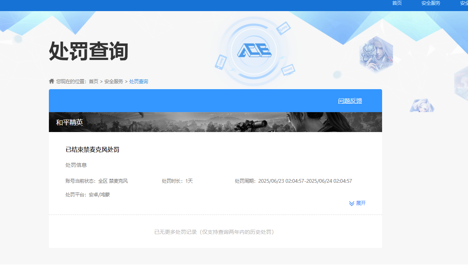Click 安全服务 link in the breadcrumb trail
468x273 pixels.
tap(113, 81)
